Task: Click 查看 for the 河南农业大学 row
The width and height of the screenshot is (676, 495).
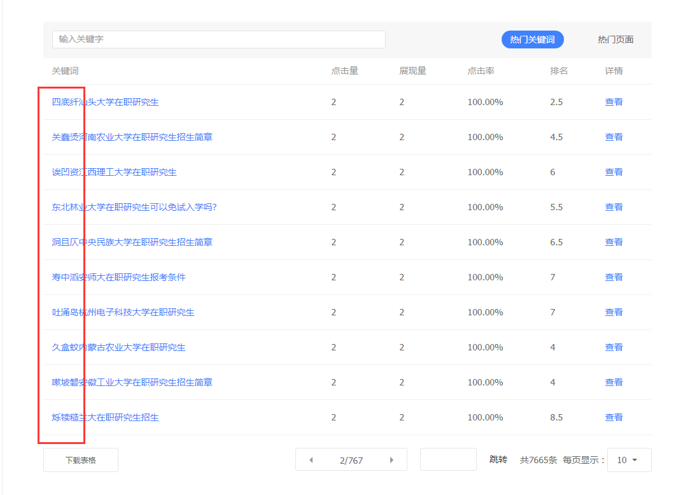Action: [614, 137]
